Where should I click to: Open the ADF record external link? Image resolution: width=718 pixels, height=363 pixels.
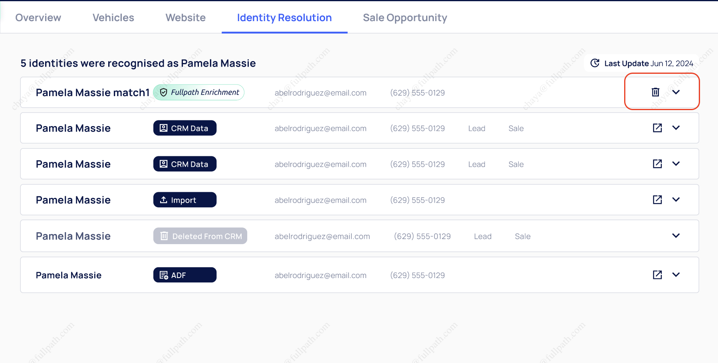click(x=657, y=275)
